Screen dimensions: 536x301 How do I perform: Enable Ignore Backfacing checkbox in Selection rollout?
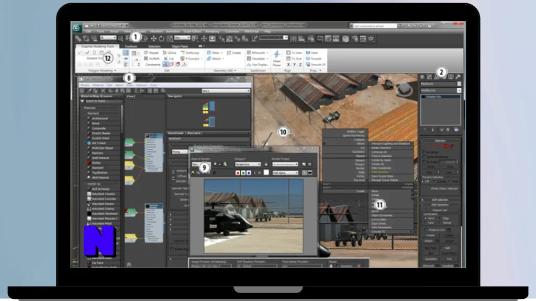pos(424,157)
